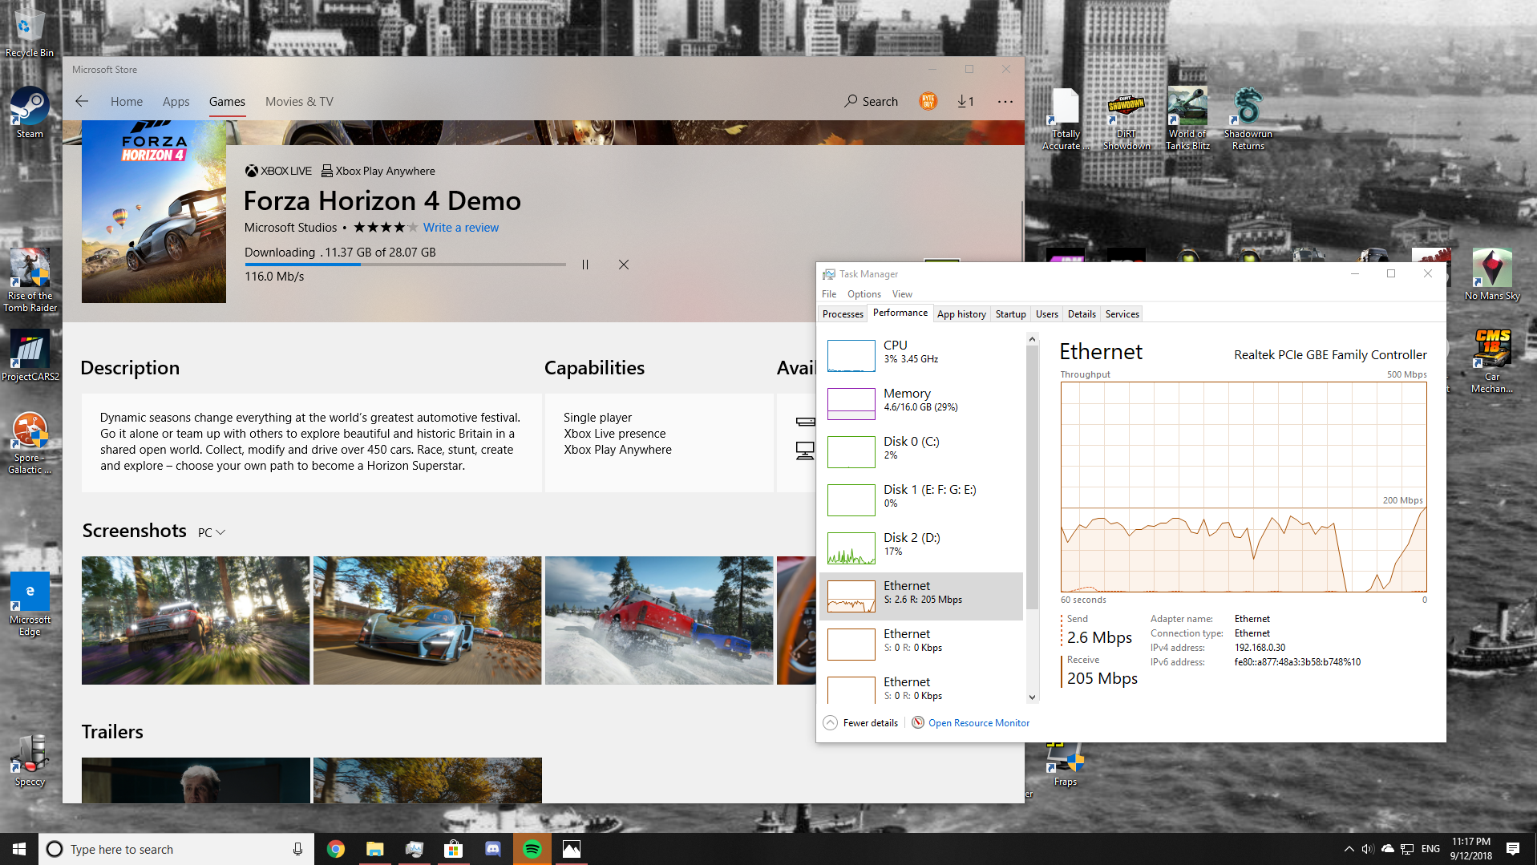This screenshot has width=1537, height=865.
Task: Open the Task Manager Options menu
Action: point(864,294)
